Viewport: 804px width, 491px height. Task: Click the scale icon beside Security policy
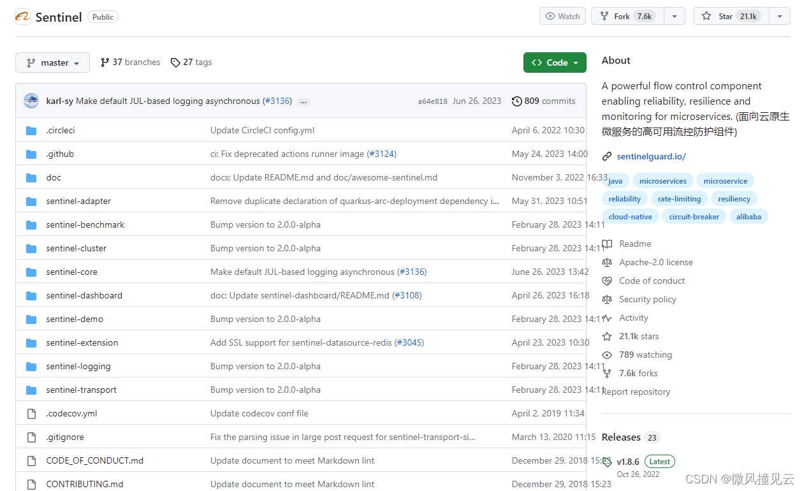(607, 300)
